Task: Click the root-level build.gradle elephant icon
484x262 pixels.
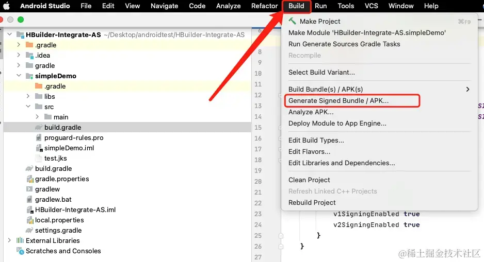Action: pyautogui.click(x=29, y=168)
